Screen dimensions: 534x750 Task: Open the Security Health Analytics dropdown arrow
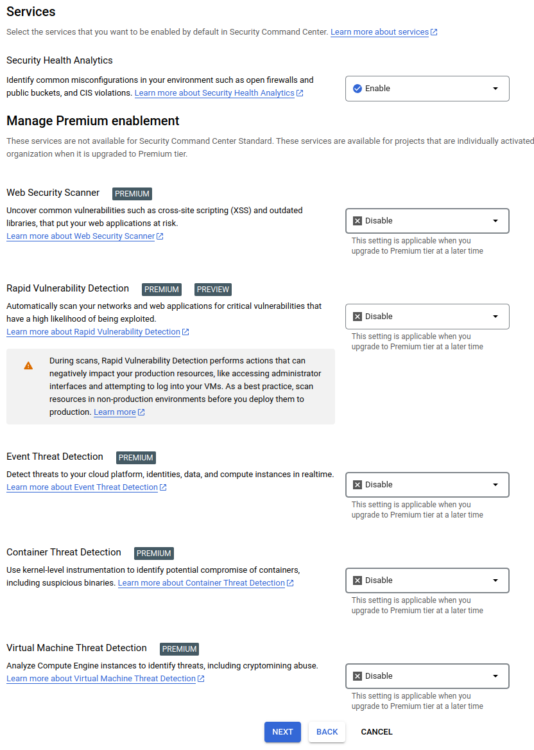495,89
